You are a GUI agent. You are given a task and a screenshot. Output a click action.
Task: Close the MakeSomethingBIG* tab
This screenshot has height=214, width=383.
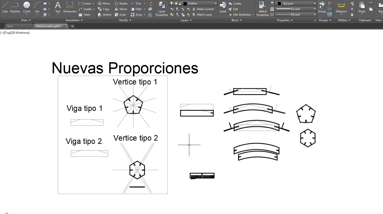tap(64, 26)
